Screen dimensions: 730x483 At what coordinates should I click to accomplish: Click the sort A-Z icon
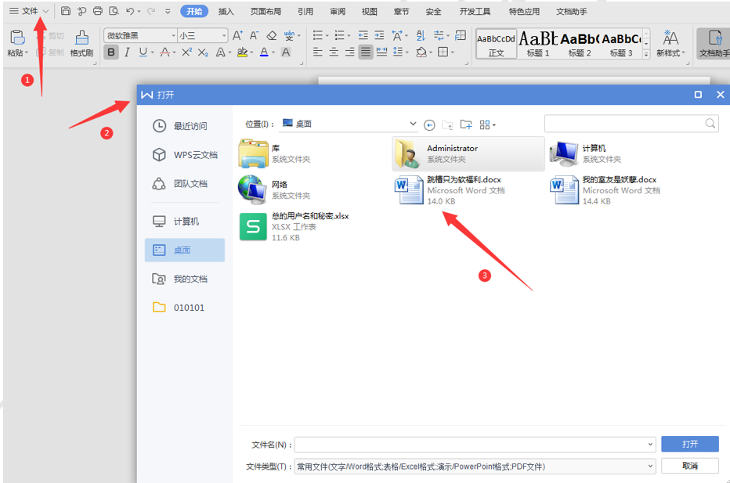(x=421, y=35)
